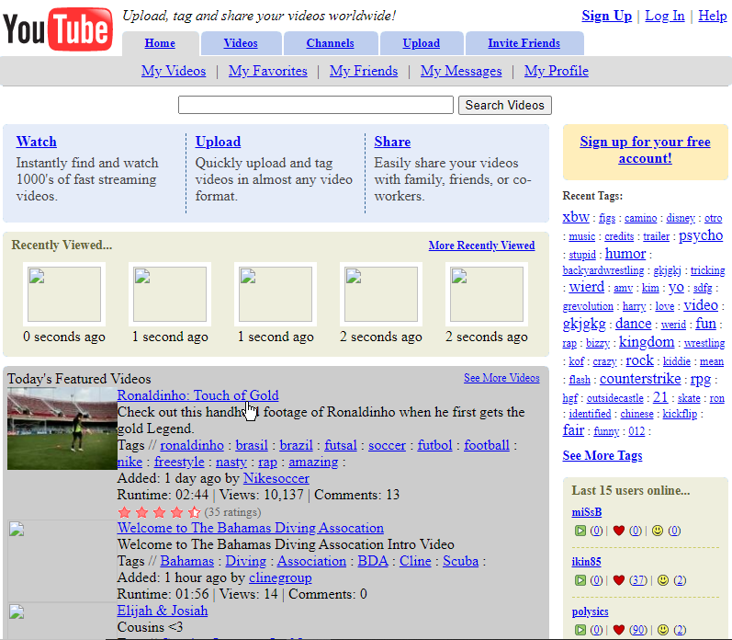Click ikin85's friends smiley icon
Image resolution: width=732 pixels, height=640 pixels.
(x=663, y=580)
